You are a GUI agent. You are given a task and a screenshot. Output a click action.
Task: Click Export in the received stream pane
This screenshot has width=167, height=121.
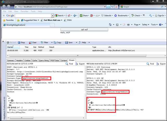(161, 64)
